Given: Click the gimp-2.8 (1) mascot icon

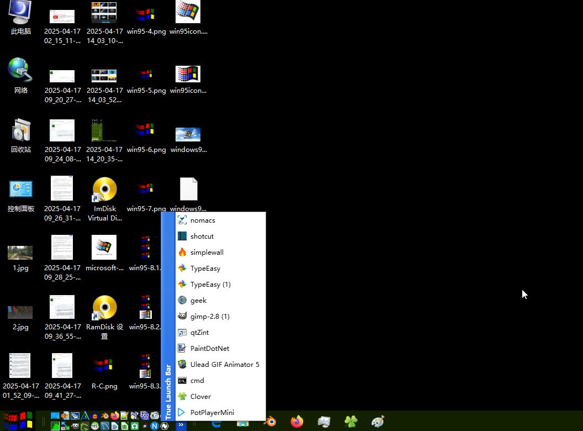Looking at the screenshot, I should (x=182, y=317).
